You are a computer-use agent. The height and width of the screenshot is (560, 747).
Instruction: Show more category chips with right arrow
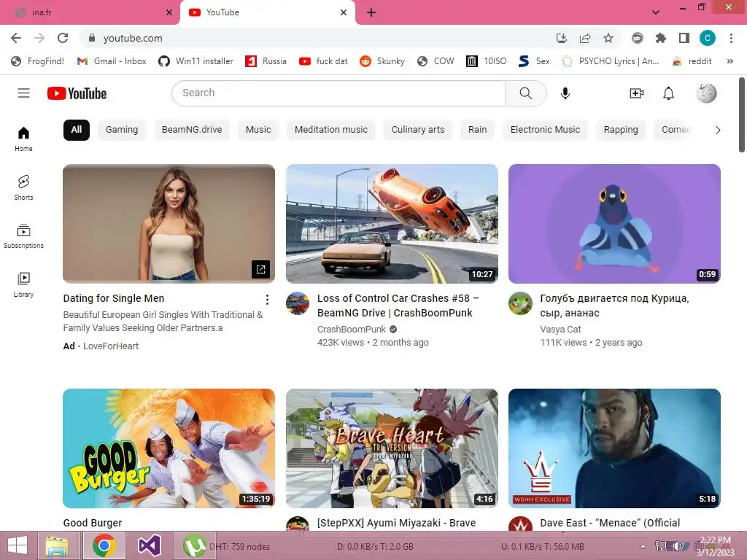[x=718, y=130]
